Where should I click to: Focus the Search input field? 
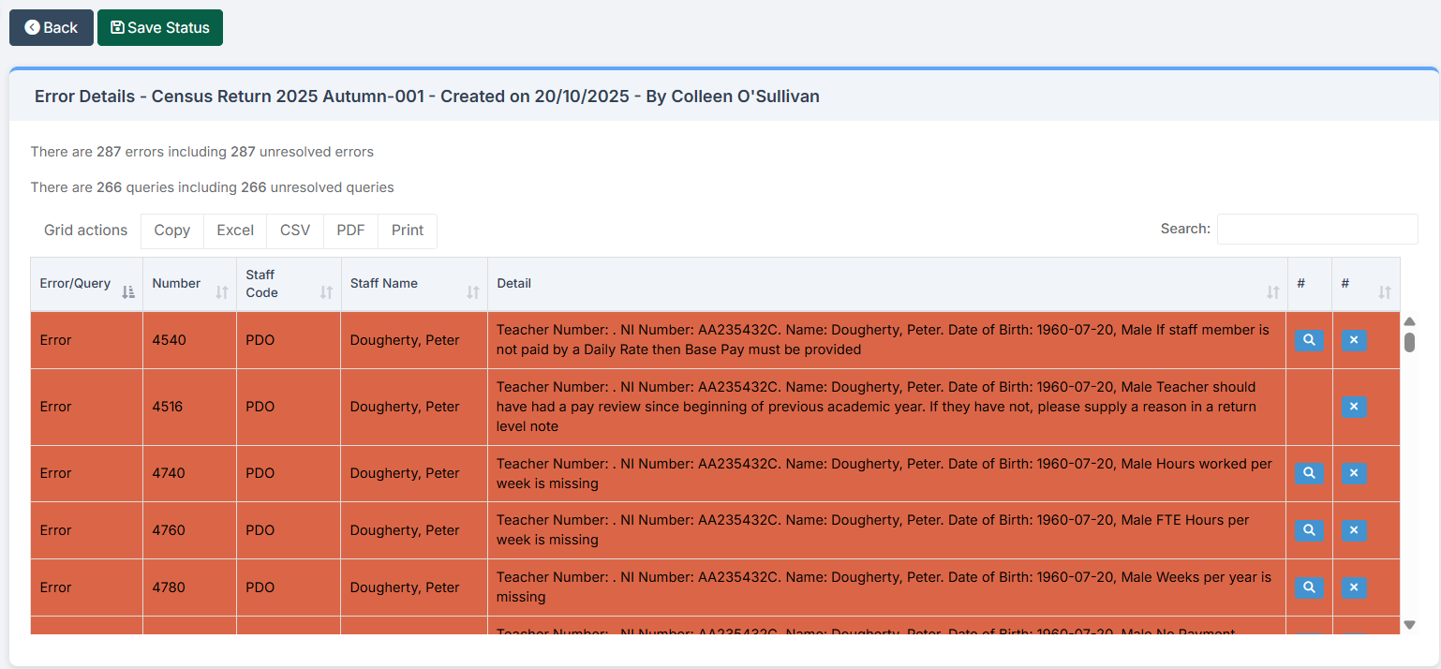(1316, 229)
